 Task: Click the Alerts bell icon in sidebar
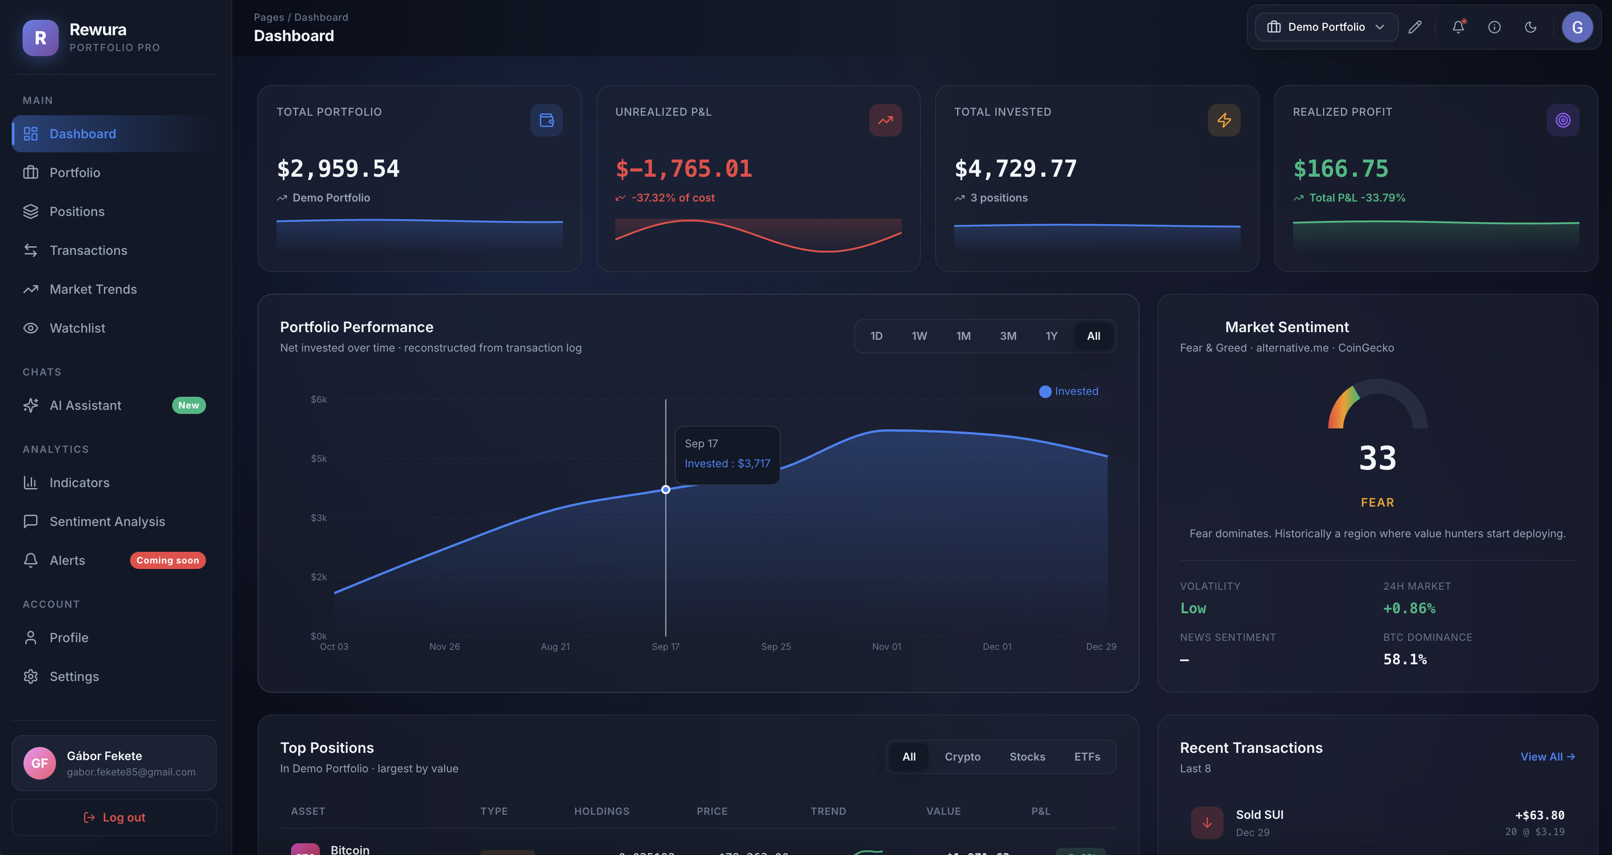coord(31,560)
